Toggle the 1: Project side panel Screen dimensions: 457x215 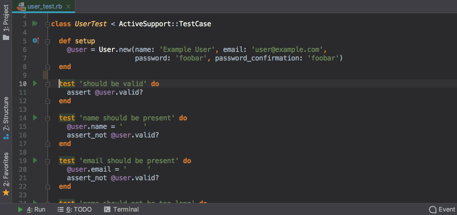(x=6, y=21)
